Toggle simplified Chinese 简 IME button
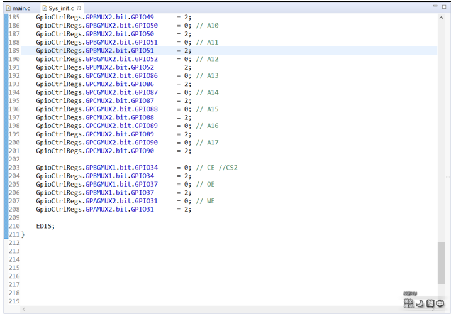The height and width of the screenshot is (314, 451). (430, 303)
